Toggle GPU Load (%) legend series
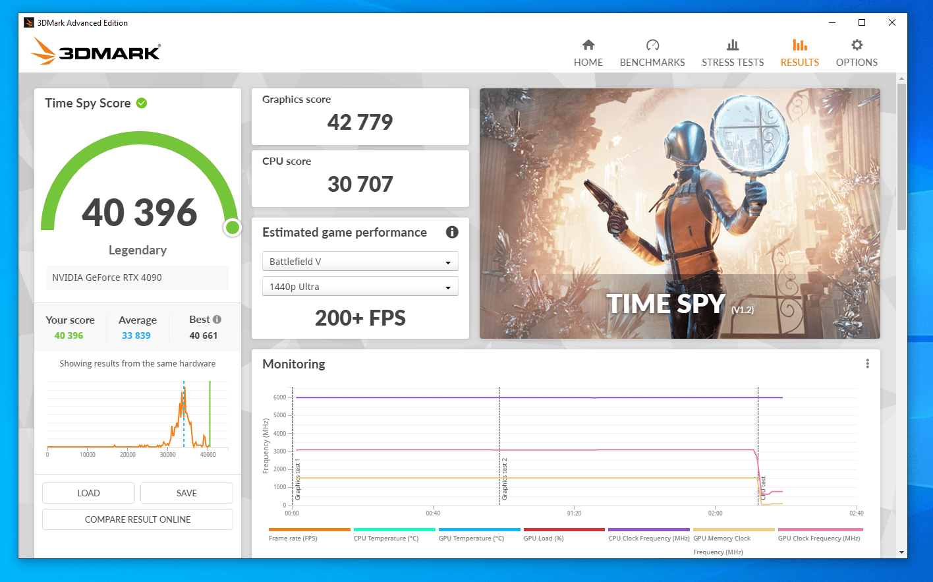933x582 pixels. (564, 534)
